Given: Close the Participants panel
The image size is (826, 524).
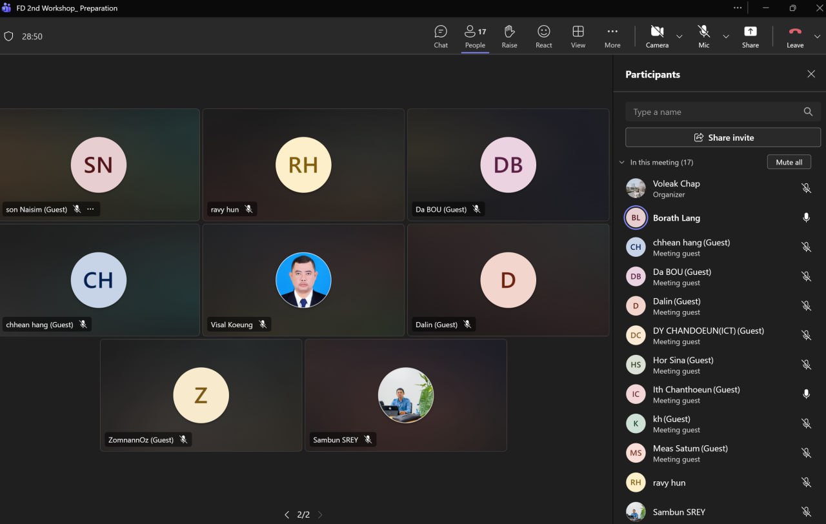Looking at the screenshot, I should [811, 74].
